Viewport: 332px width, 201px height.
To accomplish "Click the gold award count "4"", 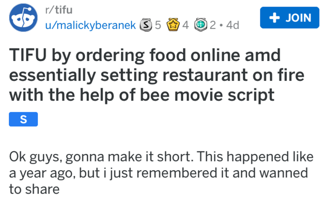I will [x=185, y=26].
